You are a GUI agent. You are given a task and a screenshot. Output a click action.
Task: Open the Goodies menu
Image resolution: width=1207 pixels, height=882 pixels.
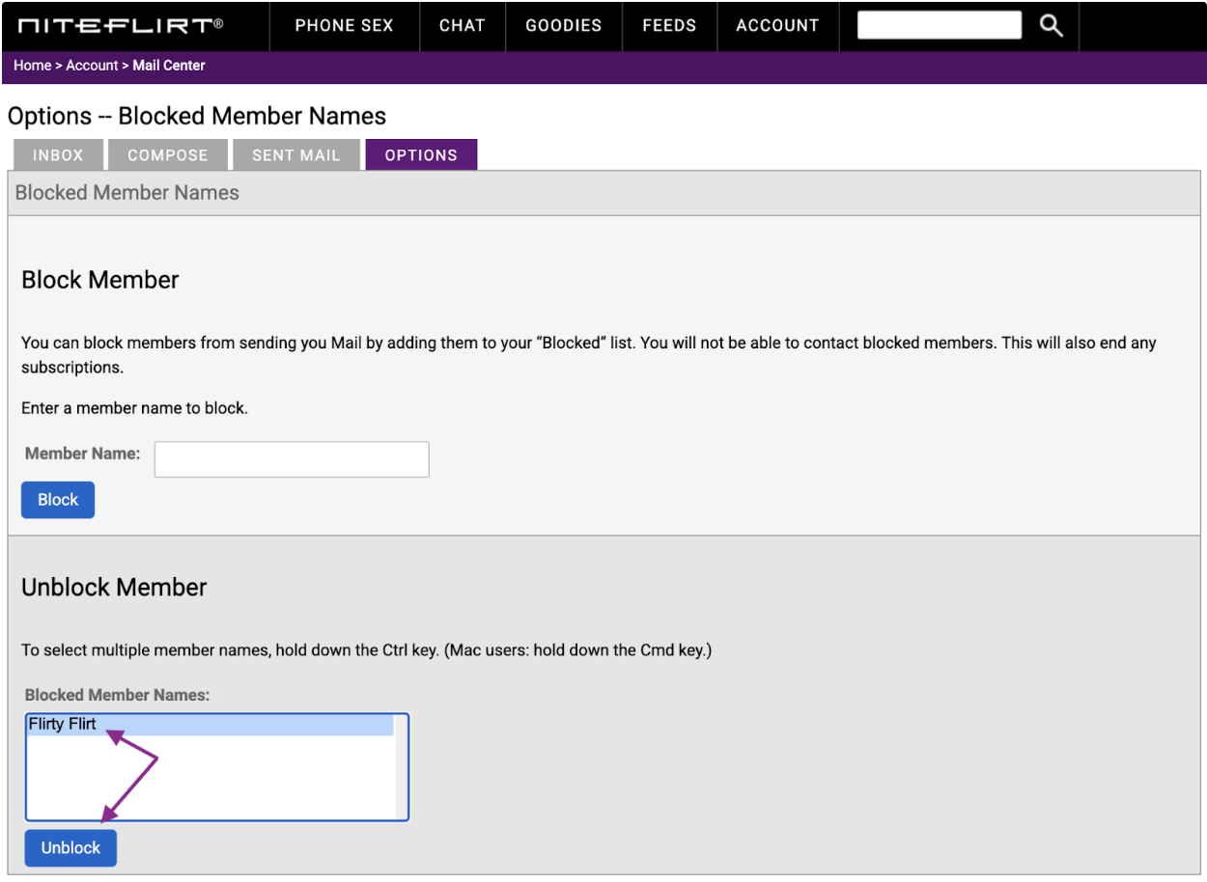click(564, 26)
